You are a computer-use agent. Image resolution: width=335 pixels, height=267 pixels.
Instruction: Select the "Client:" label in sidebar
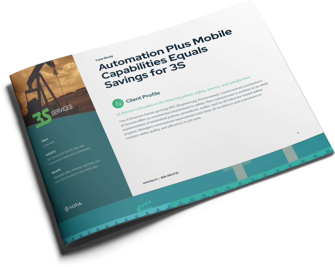pyautogui.click(x=45, y=140)
